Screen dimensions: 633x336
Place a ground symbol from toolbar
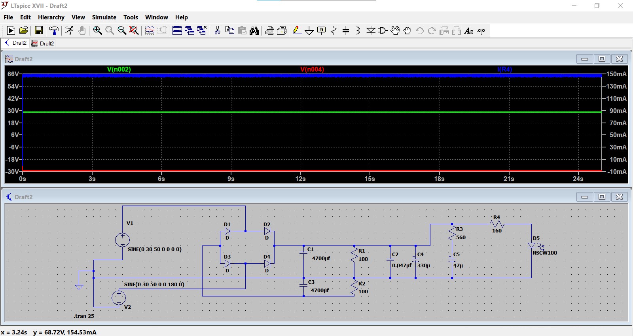click(309, 30)
